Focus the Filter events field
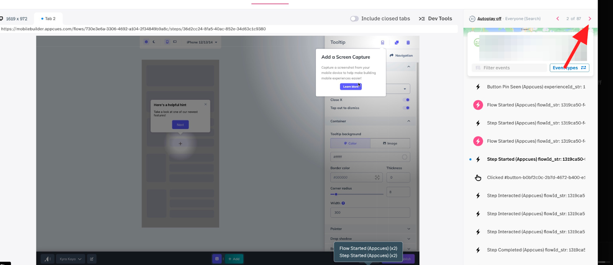Image resolution: width=613 pixels, height=265 pixels. click(509, 68)
